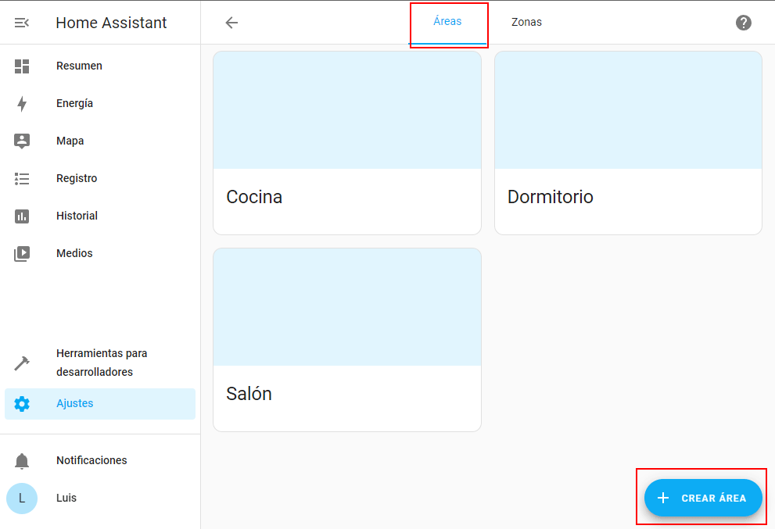Screen dimensions: 775x529
Task: Click the Ajustes gear icon
Action: click(22, 404)
